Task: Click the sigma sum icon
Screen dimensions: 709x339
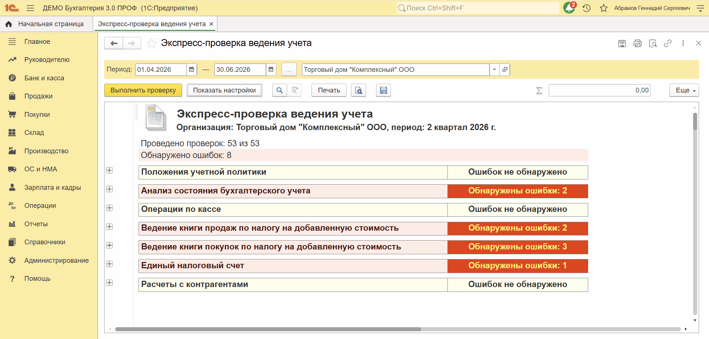Action: tap(539, 90)
